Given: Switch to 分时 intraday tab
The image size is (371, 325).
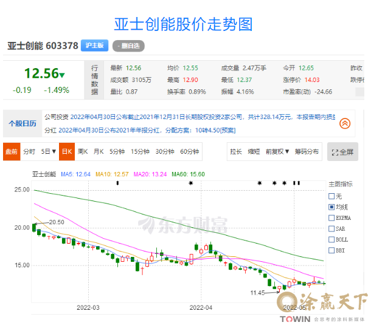Looking at the screenshot, I should click(x=29, y=151).
